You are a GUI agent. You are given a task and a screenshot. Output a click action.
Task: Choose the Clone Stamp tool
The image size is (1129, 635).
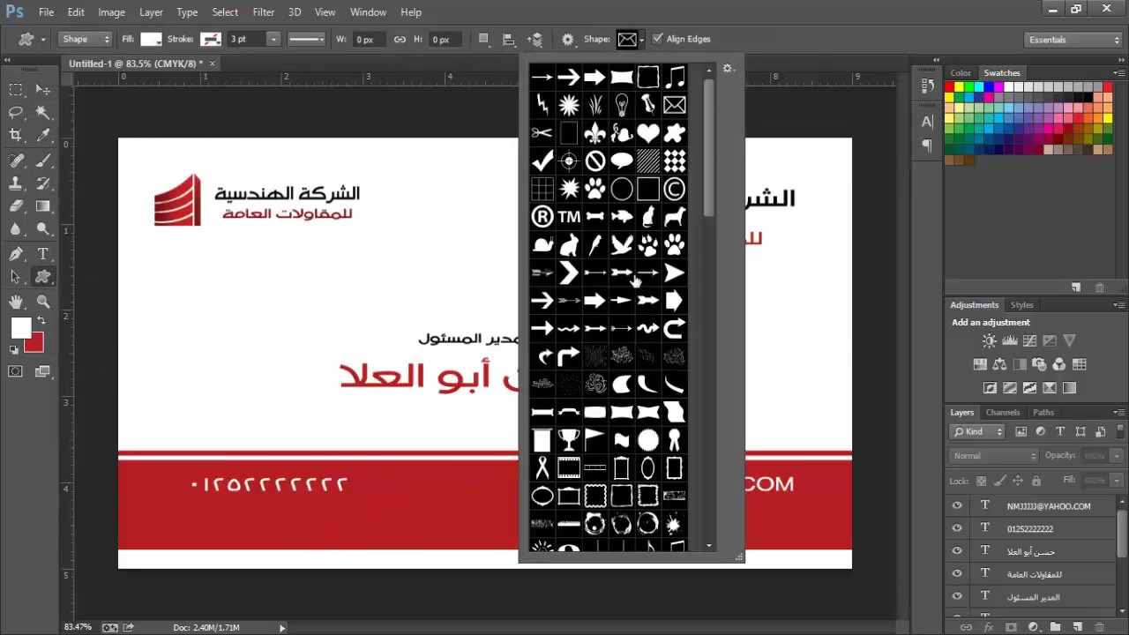[16, 183]
